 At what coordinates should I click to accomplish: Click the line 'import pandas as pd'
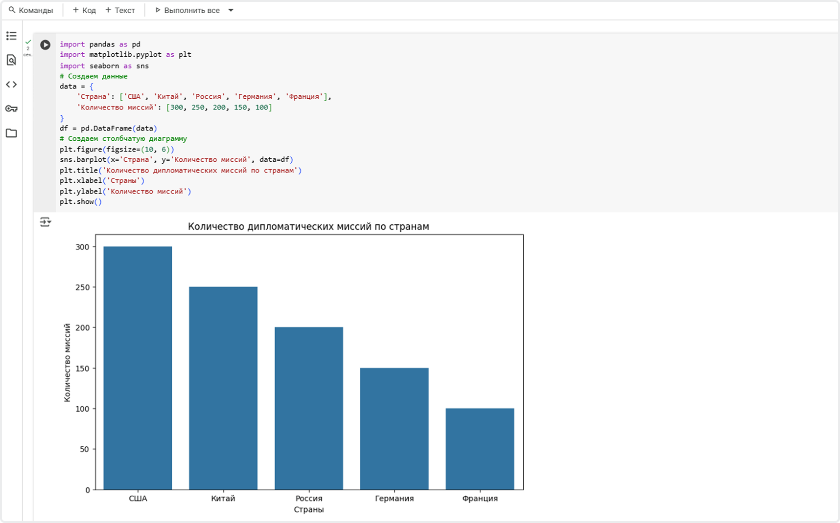pos(100,44)
